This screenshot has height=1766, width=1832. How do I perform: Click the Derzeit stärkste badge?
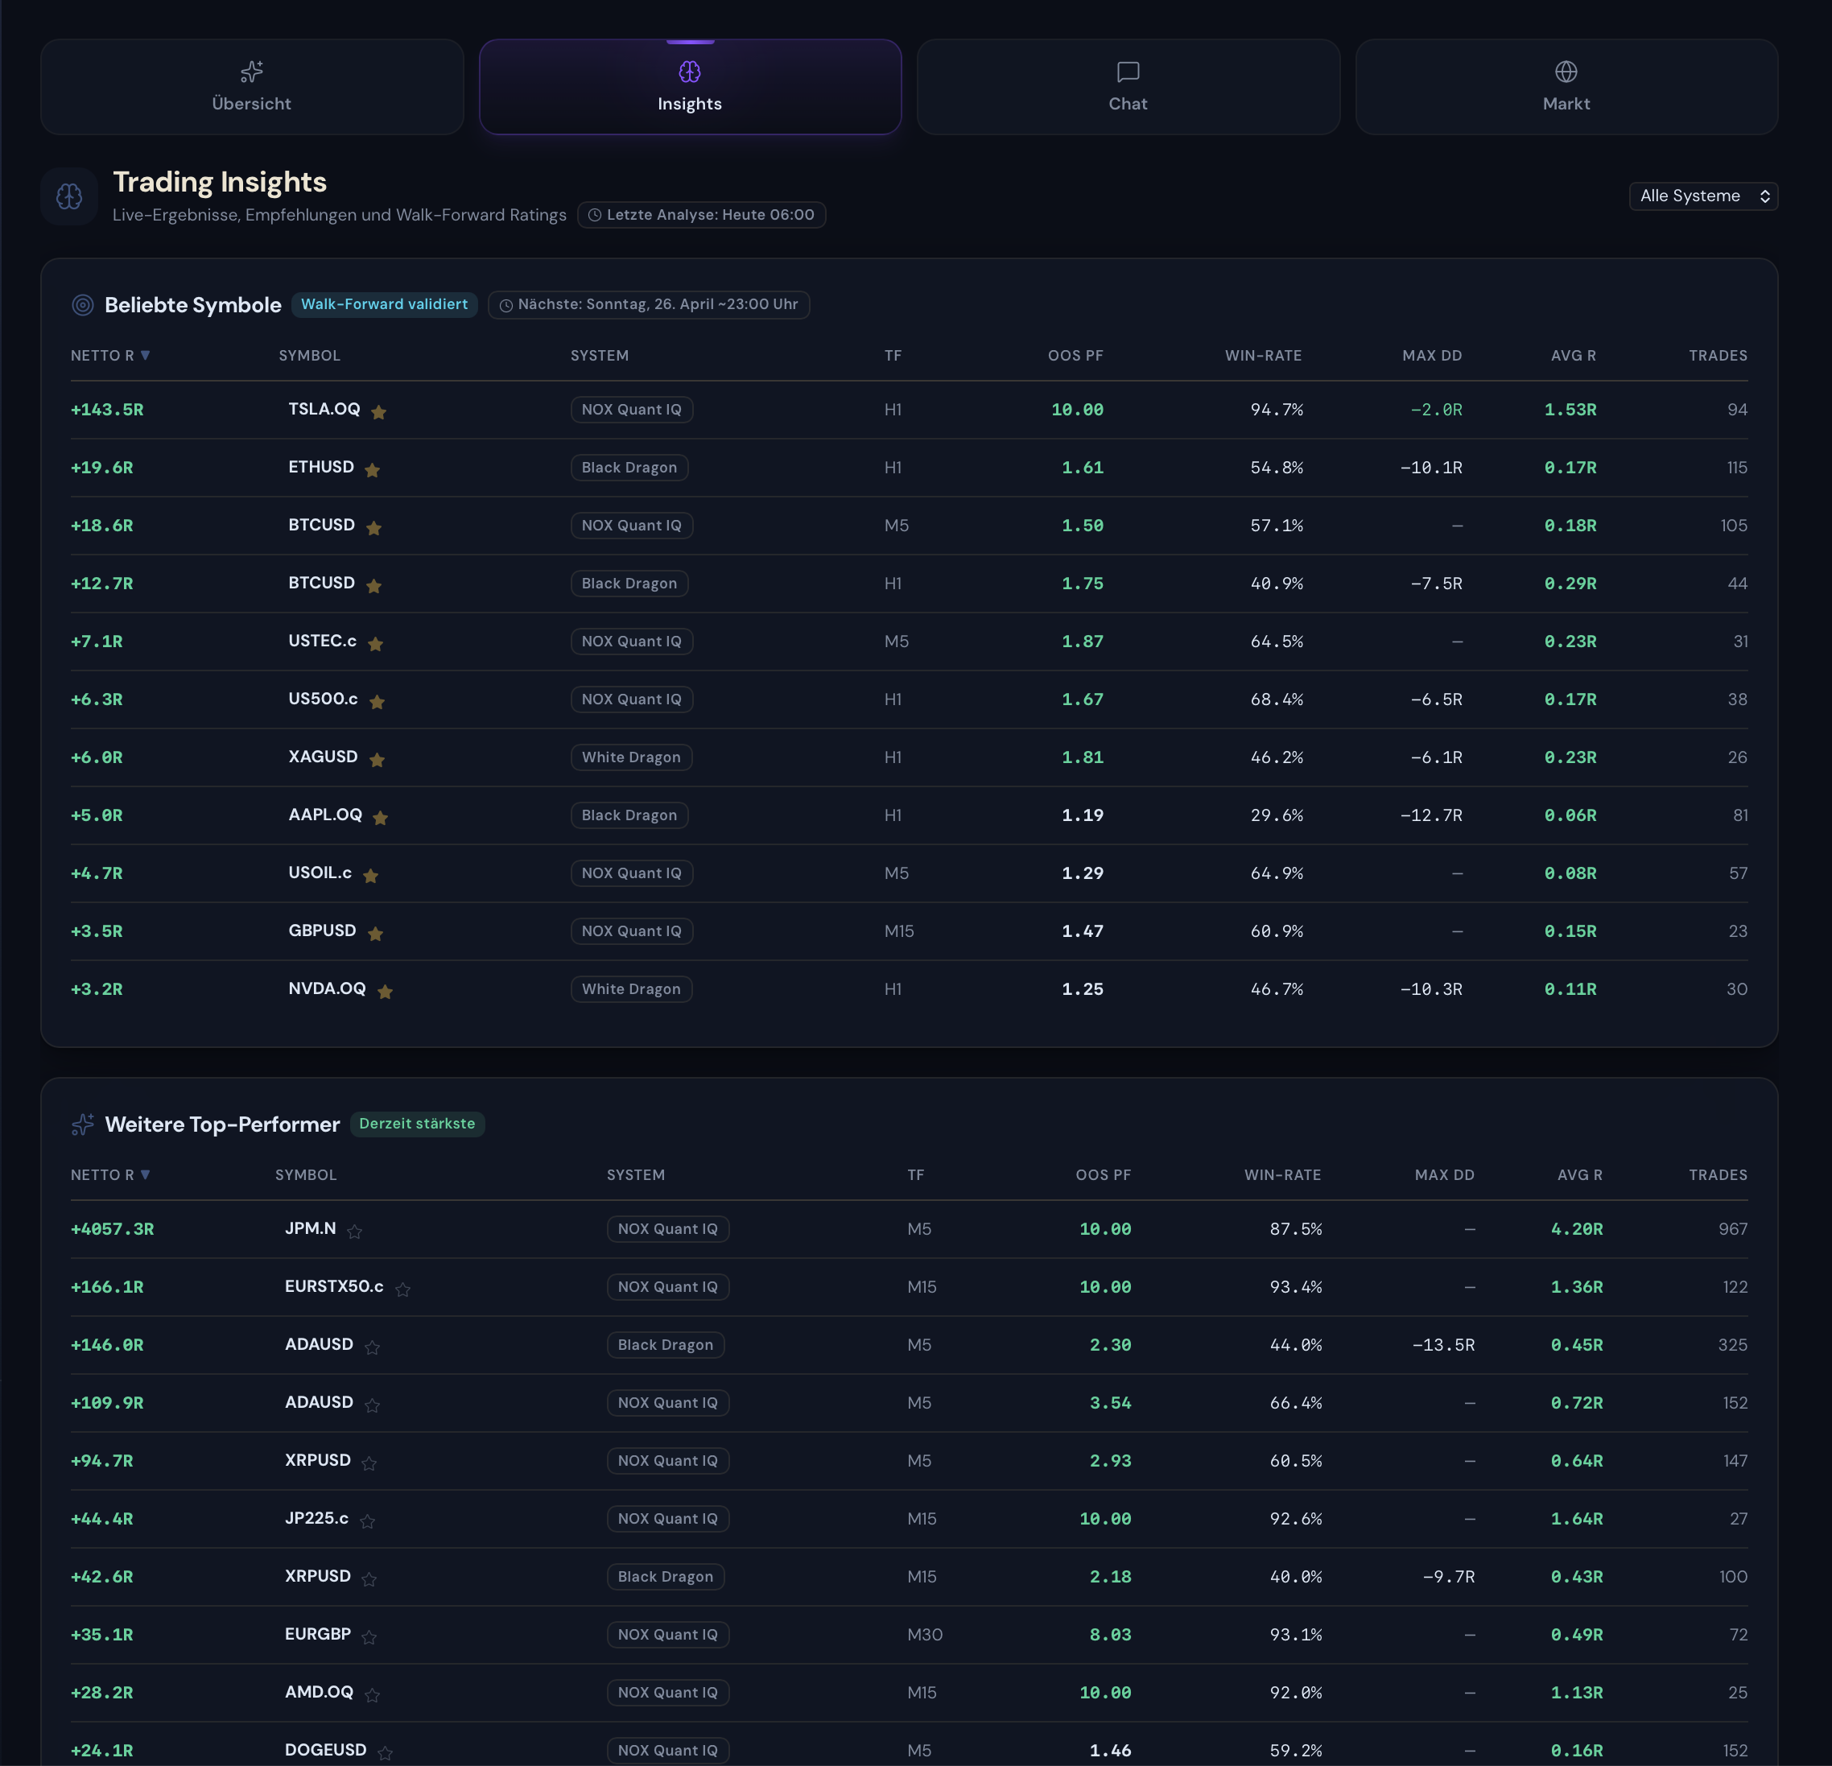417,1124
